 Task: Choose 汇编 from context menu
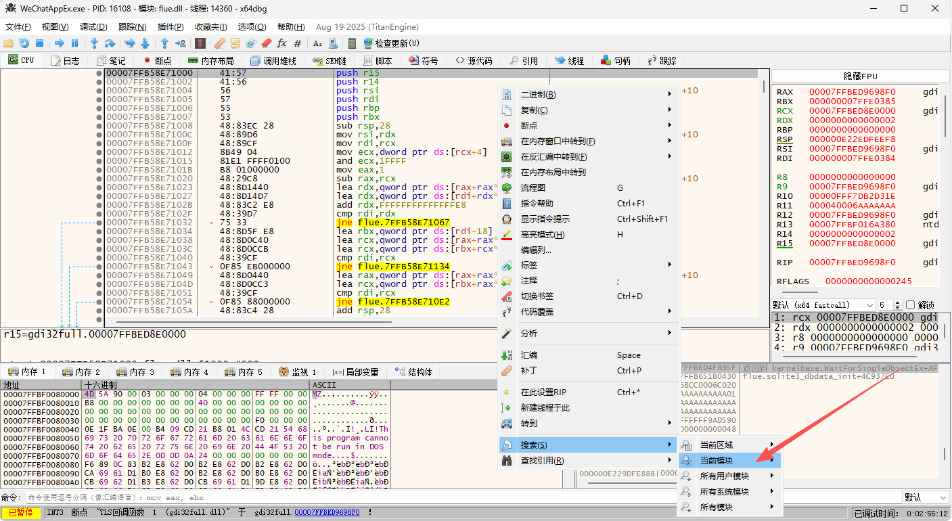click(588, 355)
